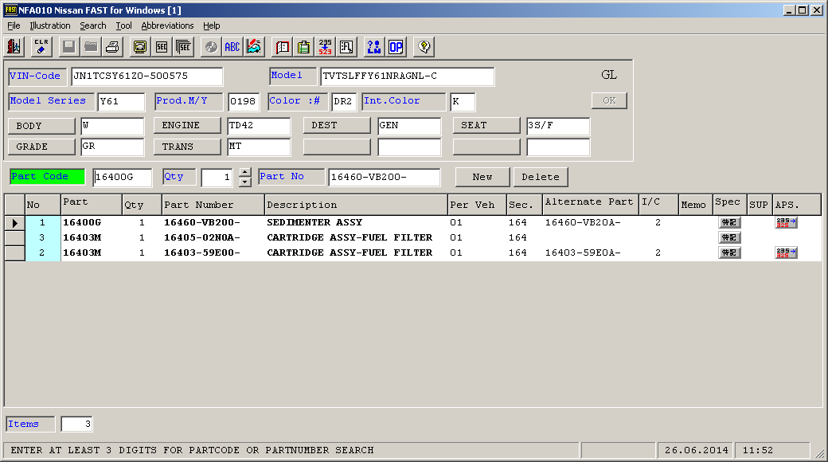
Task: Click the open red book icon
Action: pos(282,47)
